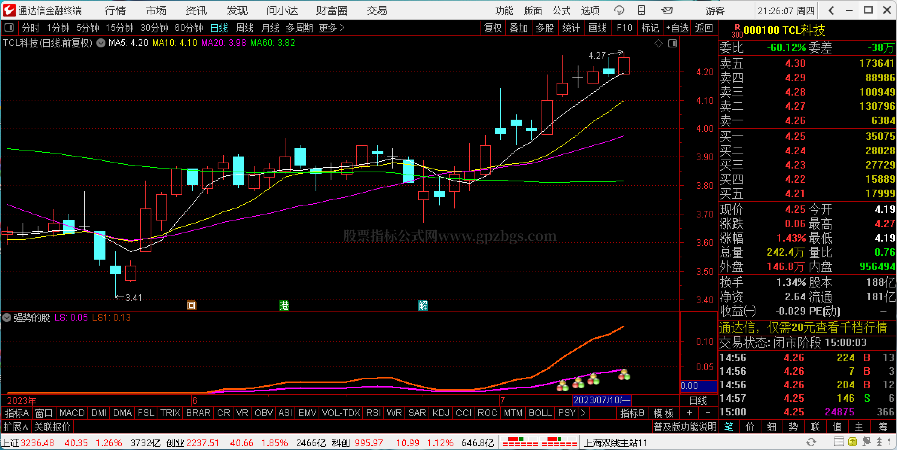The width and height of the screenshot is (897, 450).
Task: Open the 公式 menu
Action: [561, 11]
